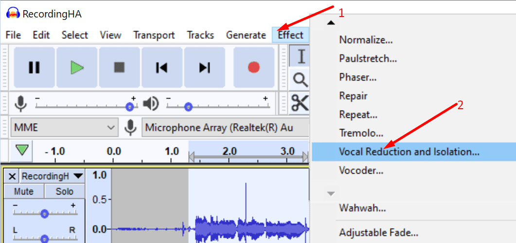Viewport: 516px width, 243px height.
Task: Select the Selection (I-beam) tool
Action: point(300,56)
